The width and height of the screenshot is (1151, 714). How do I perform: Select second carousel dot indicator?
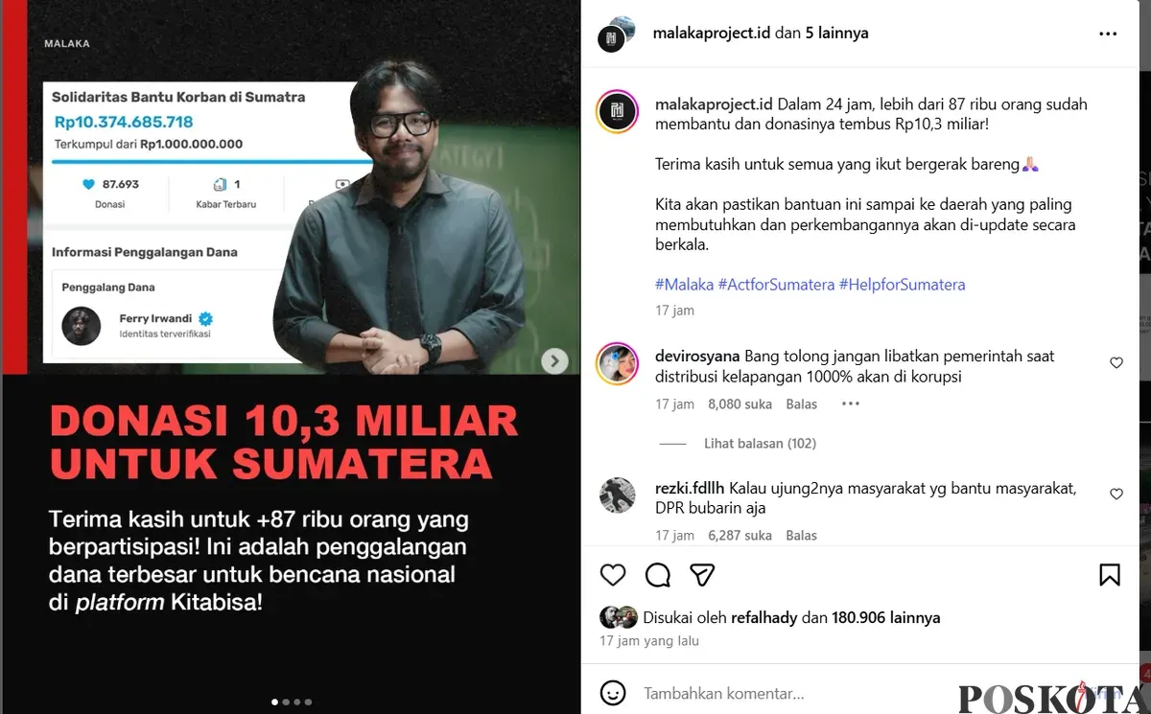(x=286, y=702)
